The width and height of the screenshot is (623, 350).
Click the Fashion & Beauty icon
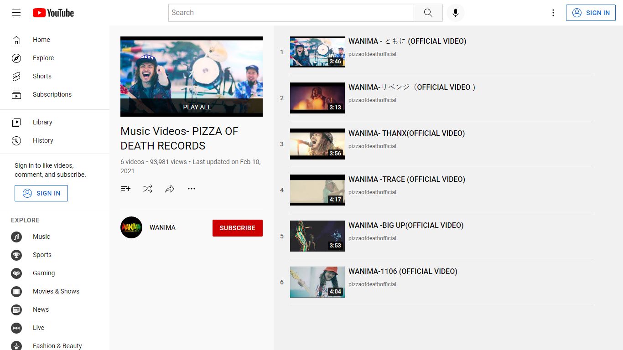[16, 346]
